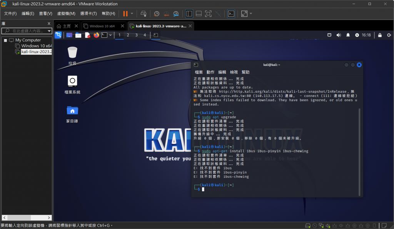The height and width of the screenshot is (229, 394).
Task: Open the terminal 幫助 menu
Action: click(x=245, y=72)
